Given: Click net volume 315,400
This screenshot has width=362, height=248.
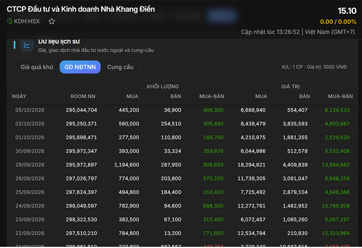Looking at the screenshot, I should [x=213, y=220].
